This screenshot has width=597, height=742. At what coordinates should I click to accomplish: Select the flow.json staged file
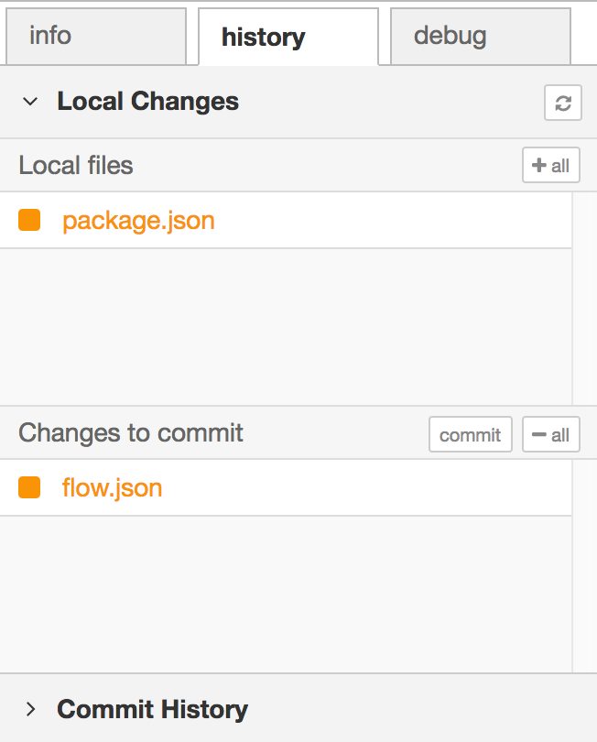112,487
